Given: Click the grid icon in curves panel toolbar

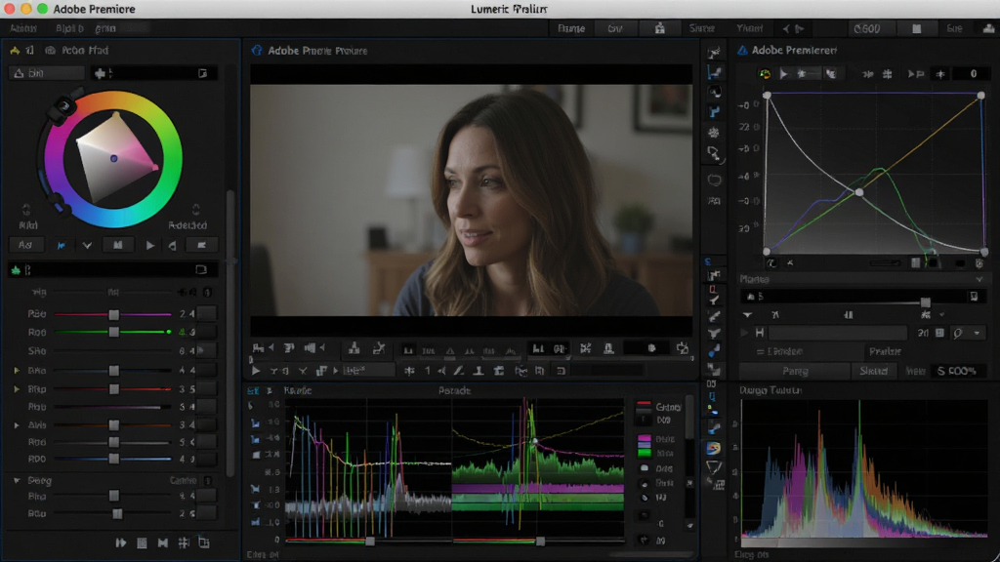Looking at the screenshot, I should pos(887,74).
